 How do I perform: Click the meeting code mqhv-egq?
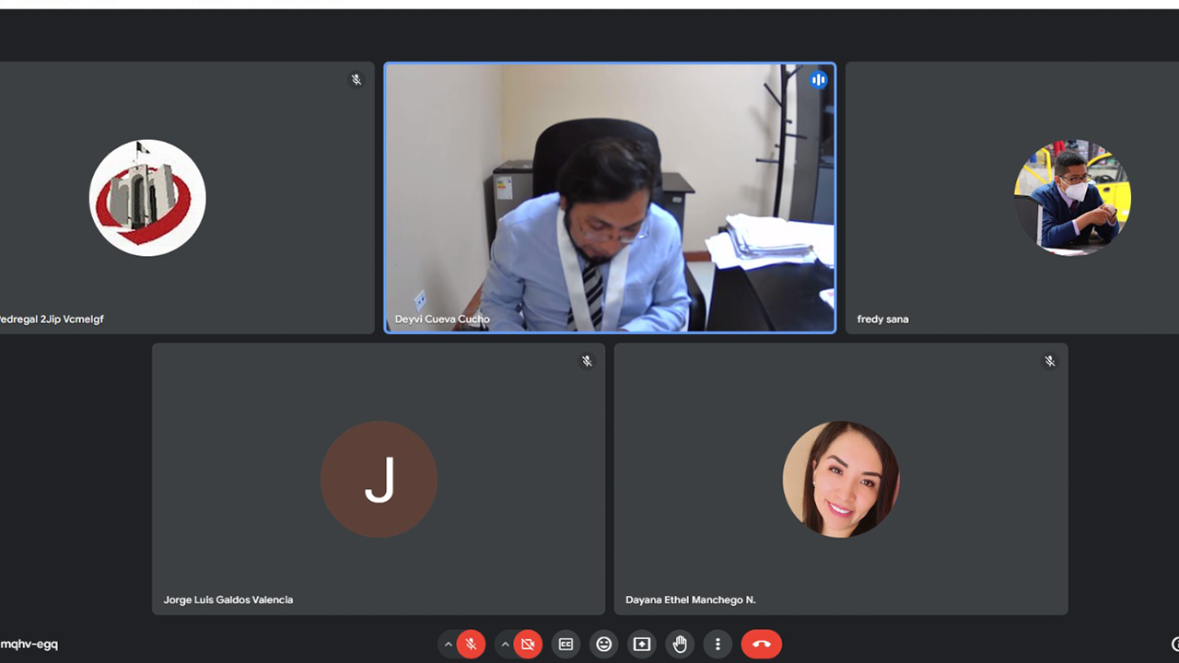tap(29, 645)
